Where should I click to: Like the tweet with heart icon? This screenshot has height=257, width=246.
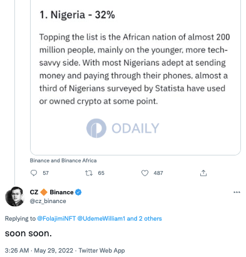click(x=145, y=173)
